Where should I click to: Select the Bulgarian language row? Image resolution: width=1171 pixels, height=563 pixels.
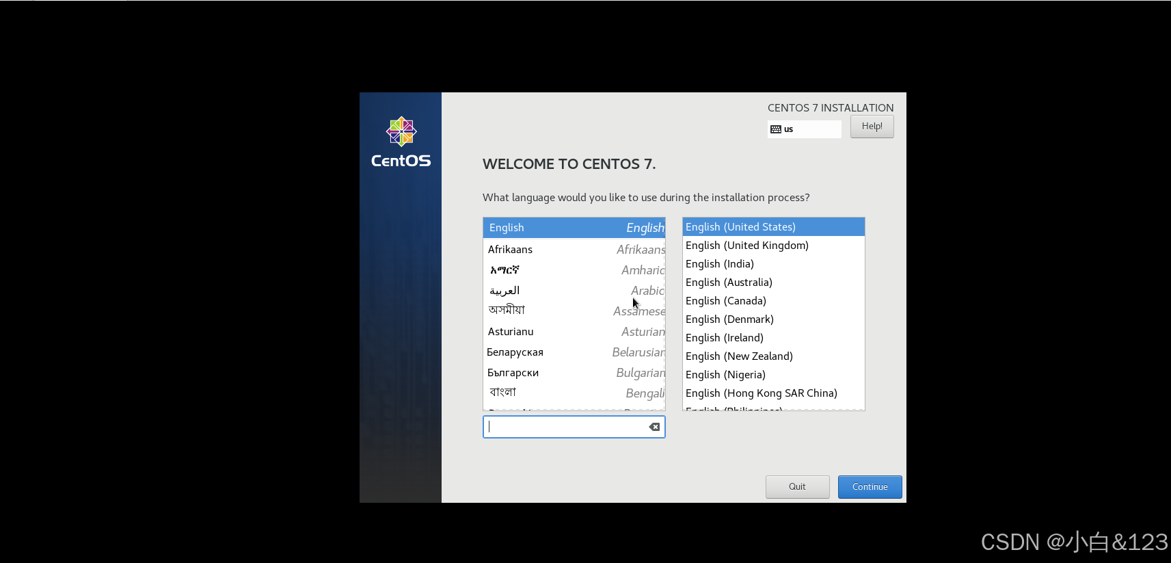coord(574,373)
